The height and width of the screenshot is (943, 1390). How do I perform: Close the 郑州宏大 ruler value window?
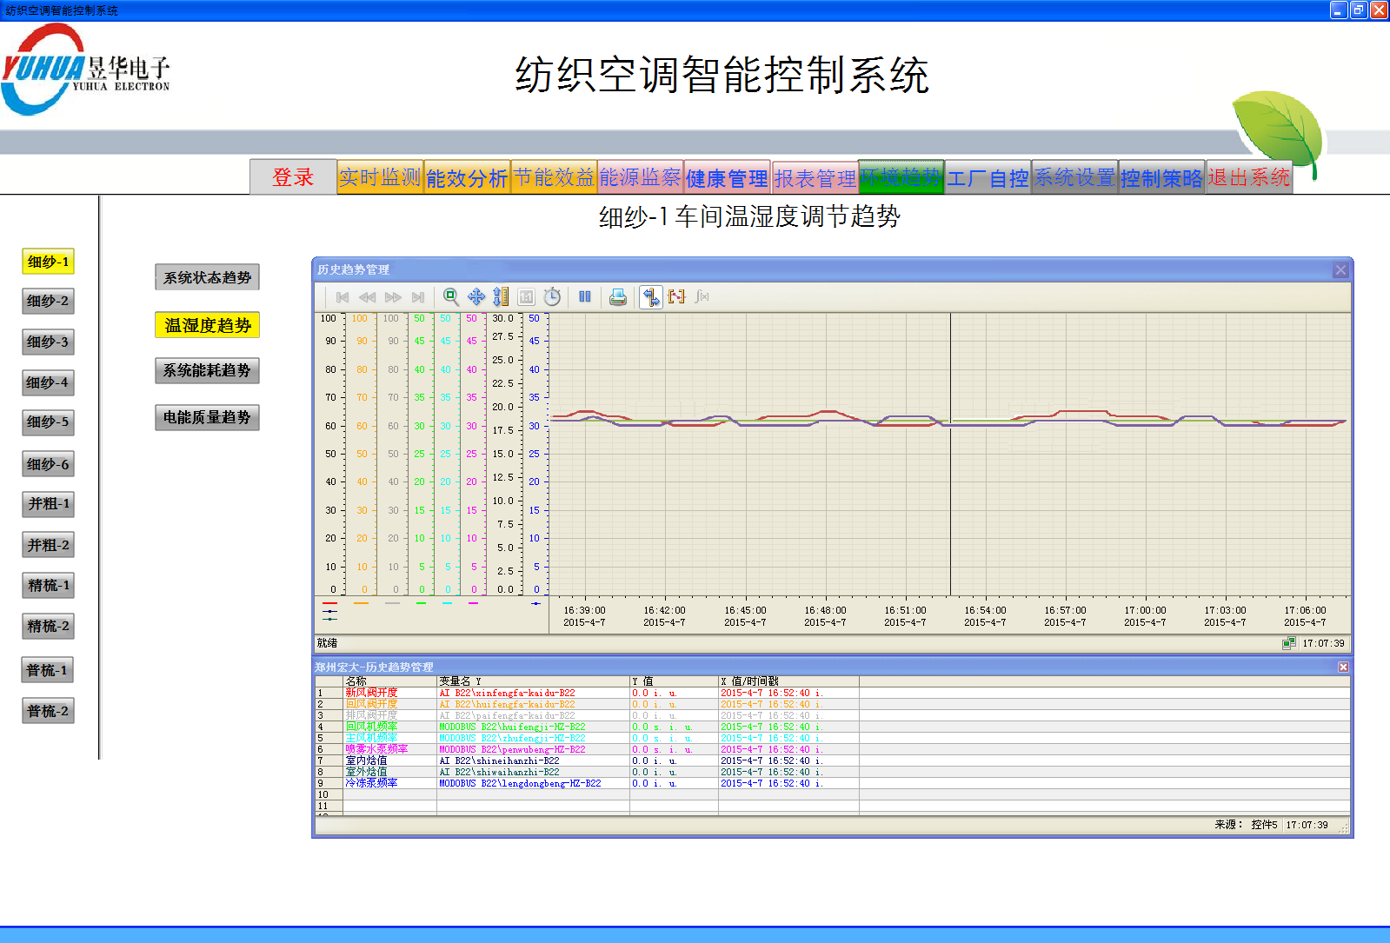click(1343, 667)
